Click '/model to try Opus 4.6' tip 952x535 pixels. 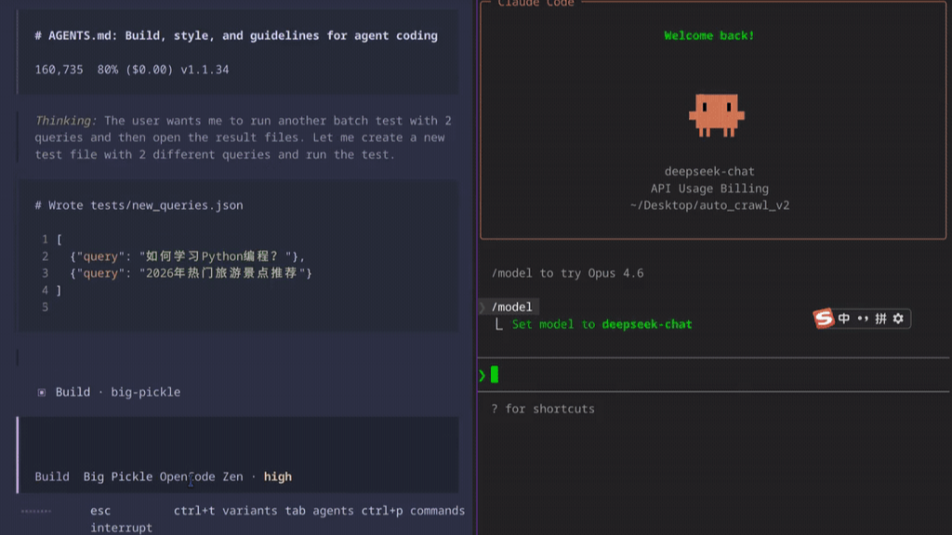567,273
